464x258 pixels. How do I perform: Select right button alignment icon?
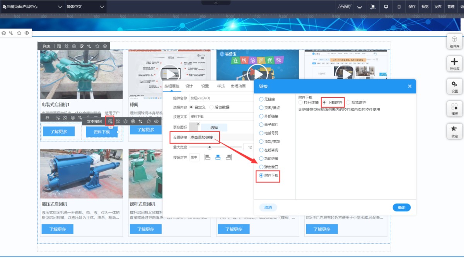(x=229, y=157)
